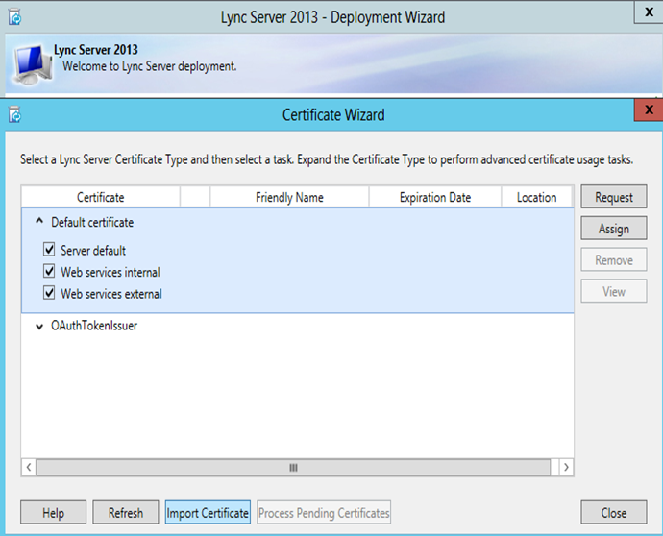Refresh the certificate list

[x=126, y=512]
